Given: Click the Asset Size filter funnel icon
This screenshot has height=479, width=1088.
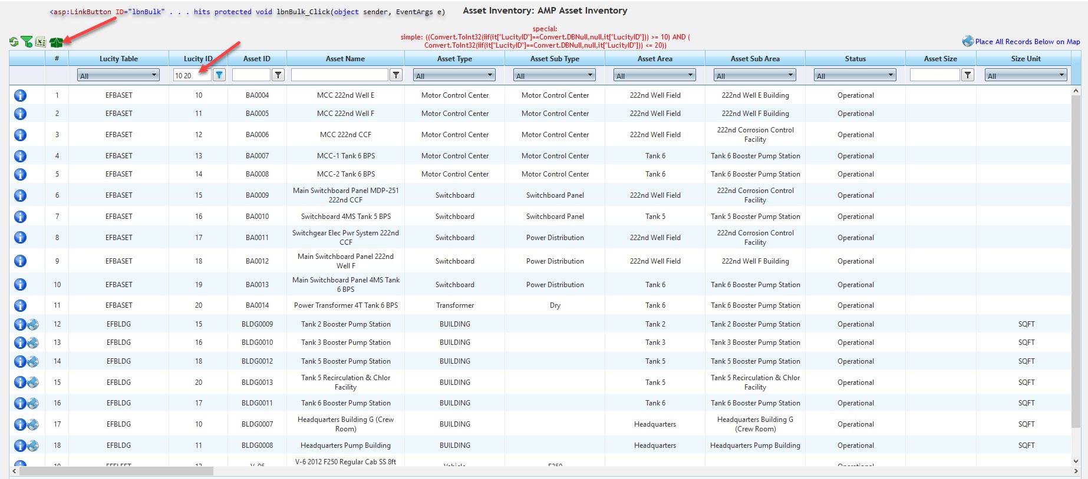Looking at the screenshot, I should [x=968, y=75].
